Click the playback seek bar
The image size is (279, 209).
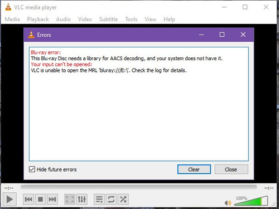139,187
